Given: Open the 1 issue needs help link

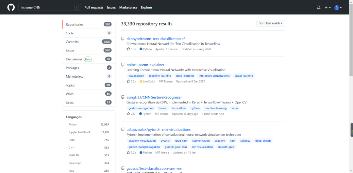Looking at the screenshot, I should pos(213,114).
